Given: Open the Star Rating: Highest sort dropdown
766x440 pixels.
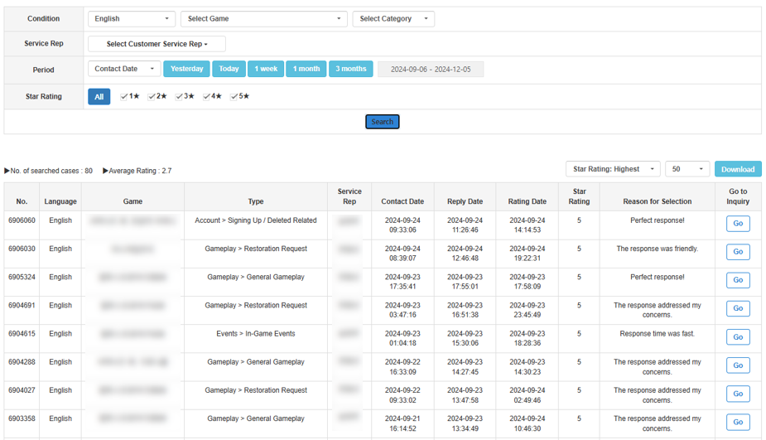Looking at the screenshot, I should tap(613, 169).
